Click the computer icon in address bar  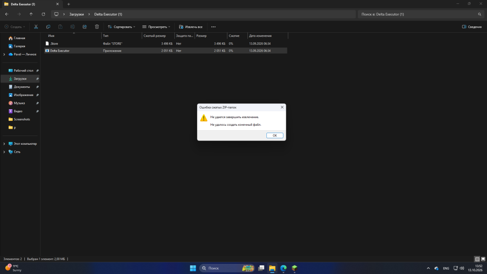coord(56,14)
